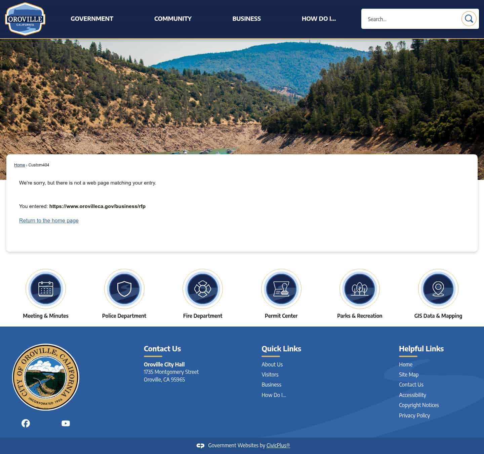This screenshot has width=484, height=454.
Task: Visit the city's Facebook page
Action: click(x=26, y=423)
